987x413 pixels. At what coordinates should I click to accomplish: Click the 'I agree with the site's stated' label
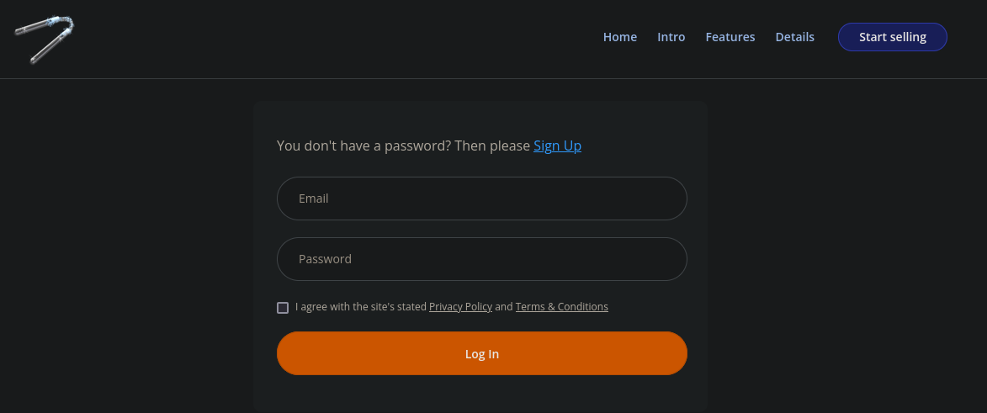361,307
